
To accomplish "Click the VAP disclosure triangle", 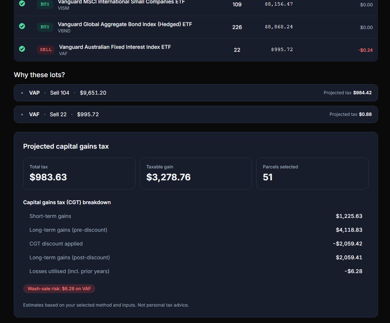I will (22, 93).
